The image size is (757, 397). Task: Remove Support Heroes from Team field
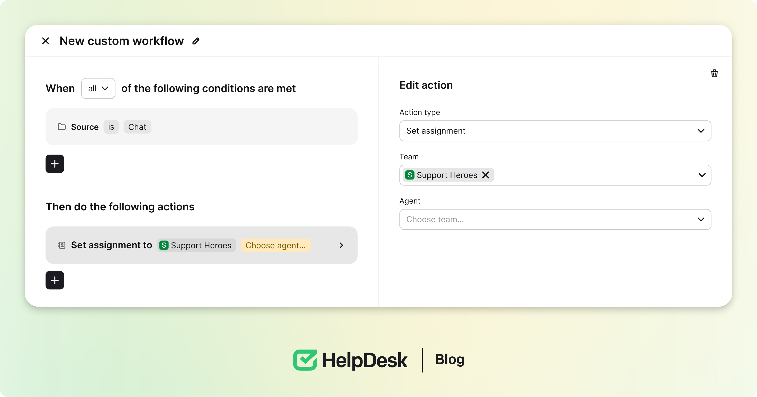(x=485, y=175)
